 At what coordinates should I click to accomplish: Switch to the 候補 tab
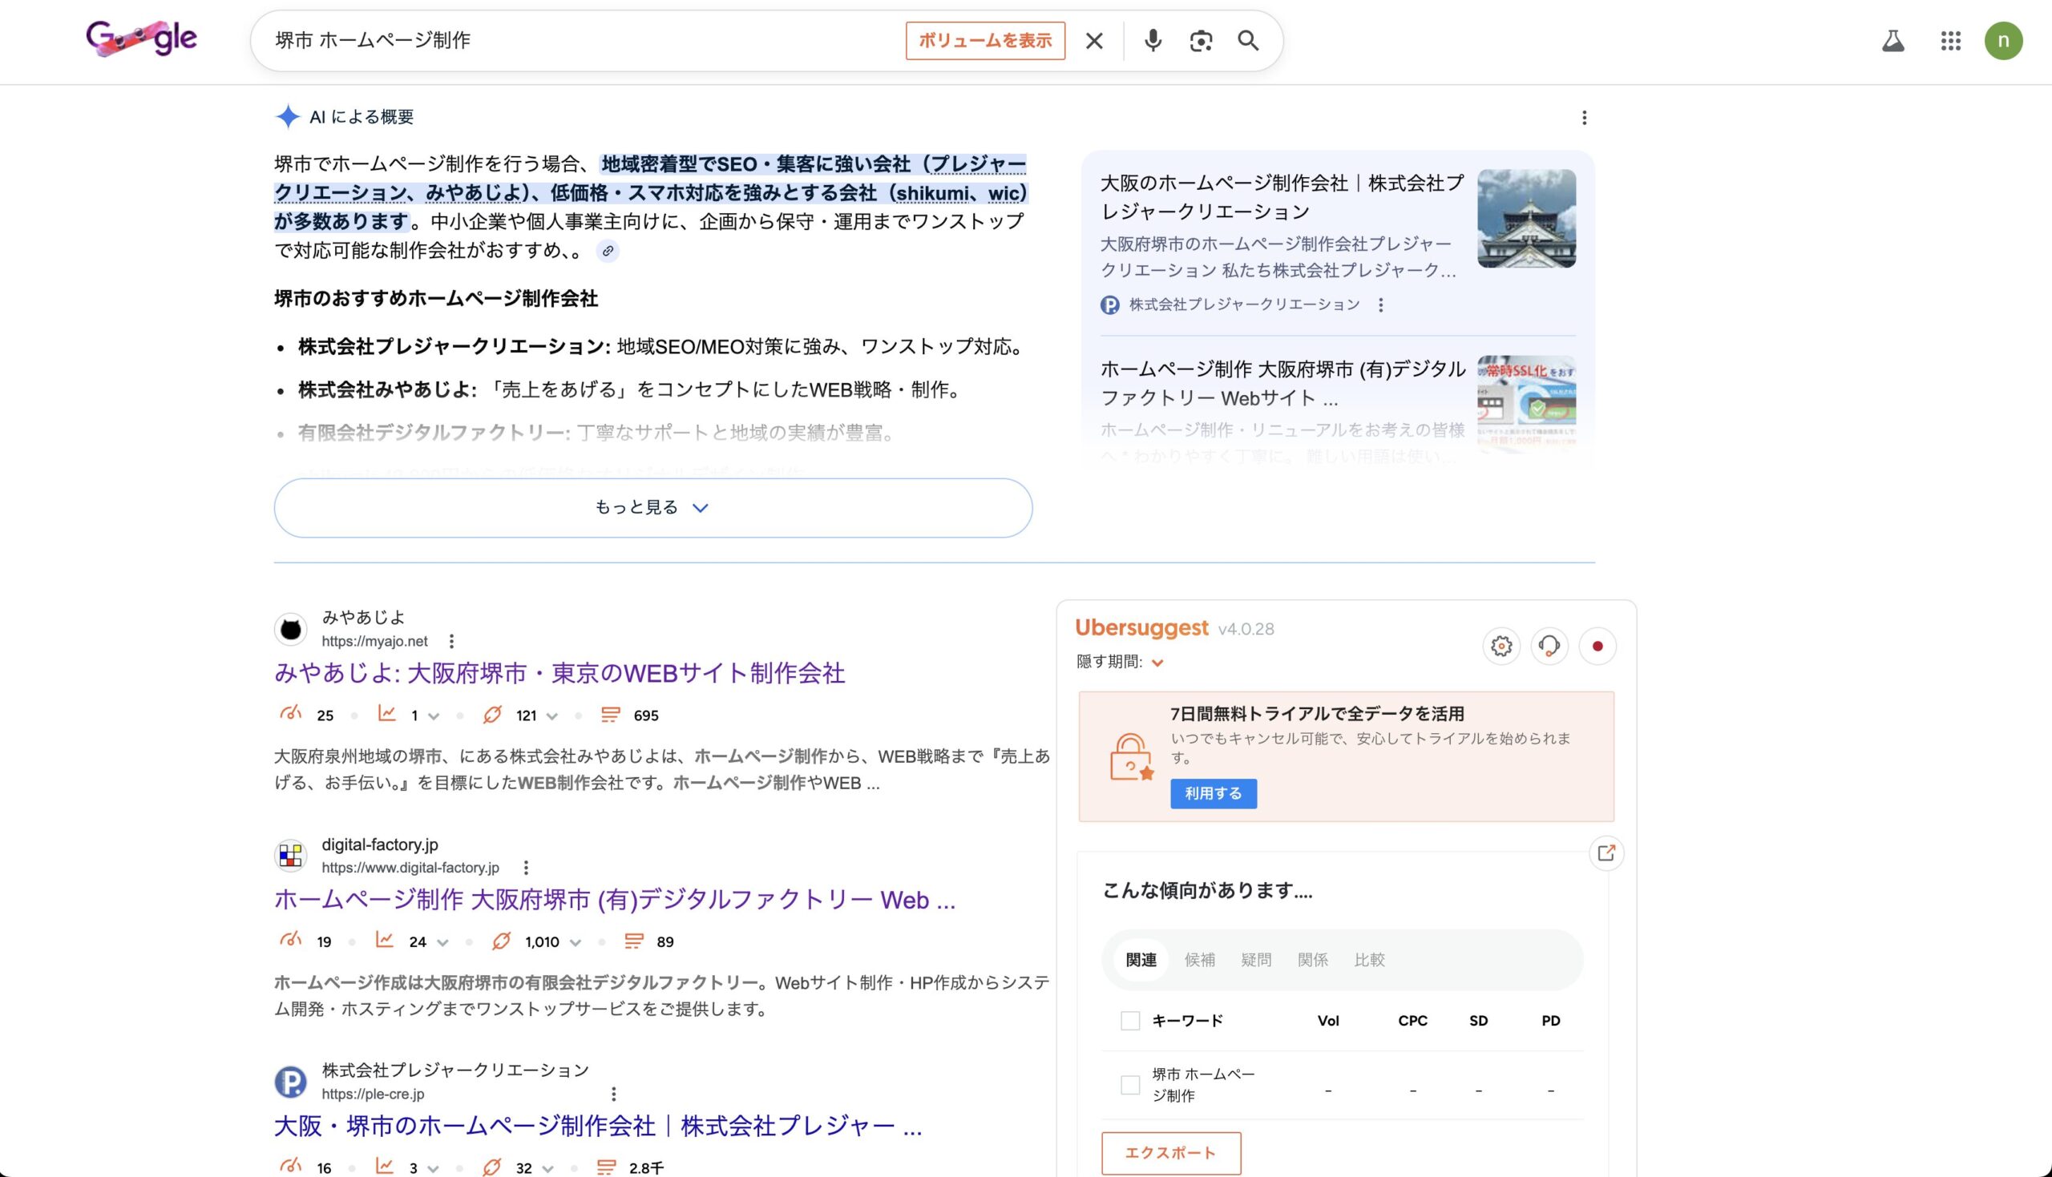coord(1199,960)
